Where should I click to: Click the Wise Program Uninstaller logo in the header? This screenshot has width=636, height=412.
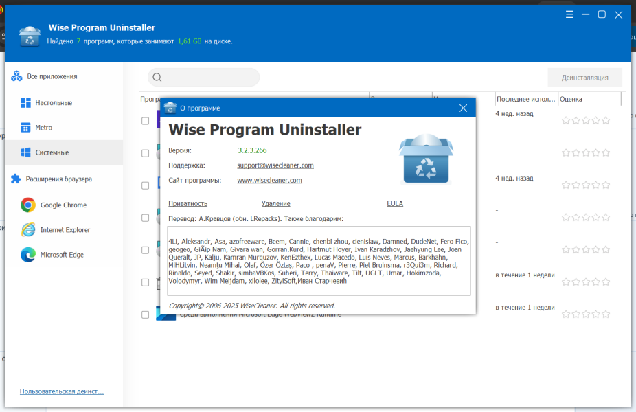pyautogui.click(x=30, y=36)
